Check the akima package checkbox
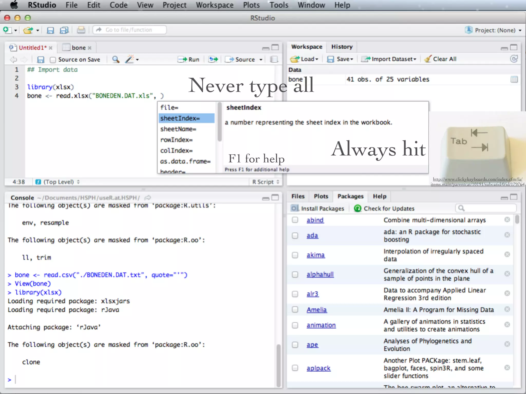The width and height of the screenshot is (526, 394). [295, 255]
